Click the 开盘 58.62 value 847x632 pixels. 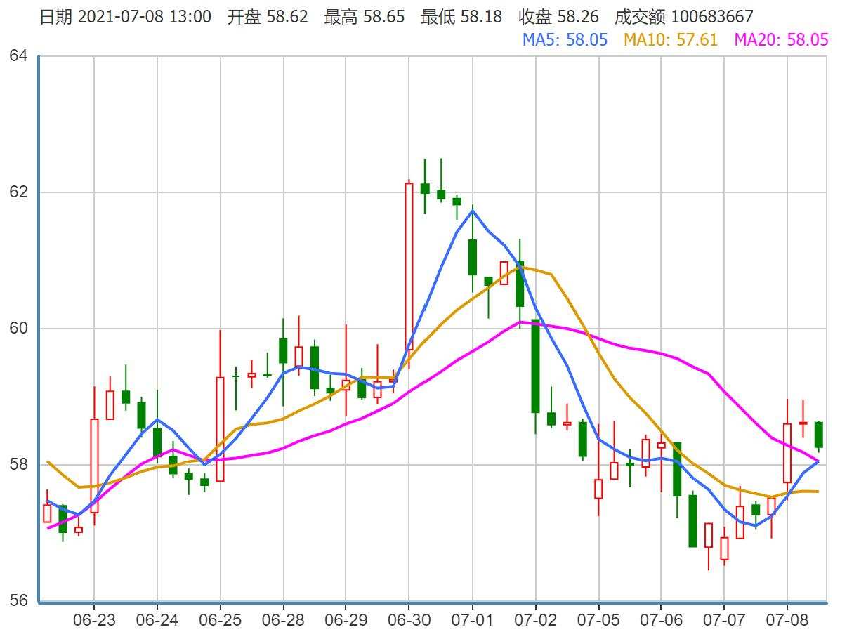pyautogui.click(x=268, y=17)
